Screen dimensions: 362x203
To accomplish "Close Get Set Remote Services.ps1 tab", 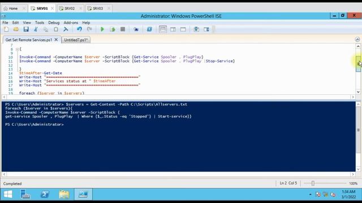I will pos(56,39).
